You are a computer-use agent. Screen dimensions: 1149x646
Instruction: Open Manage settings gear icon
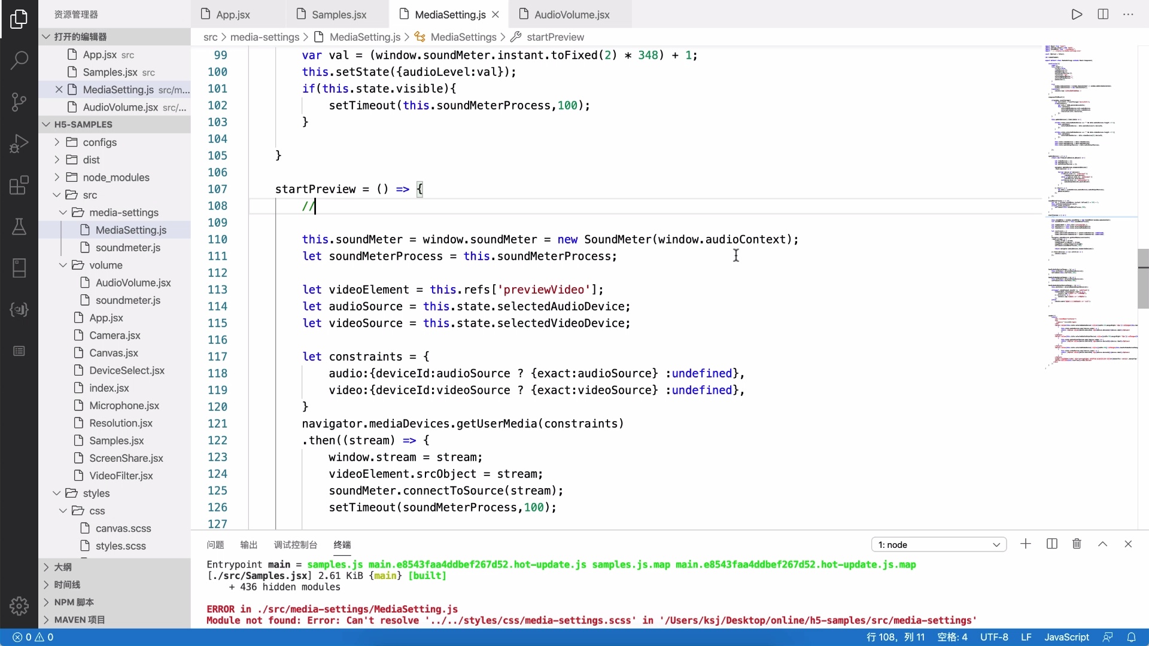click(x=19, y=605)
